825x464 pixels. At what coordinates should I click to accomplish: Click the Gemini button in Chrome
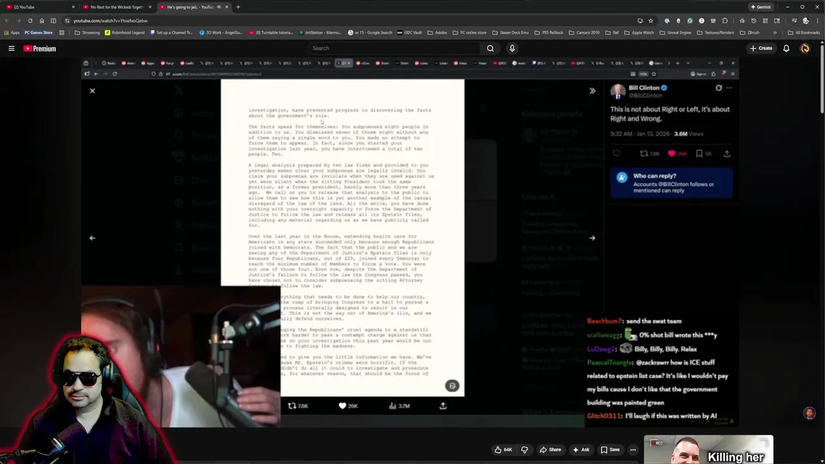click(761, 7)
